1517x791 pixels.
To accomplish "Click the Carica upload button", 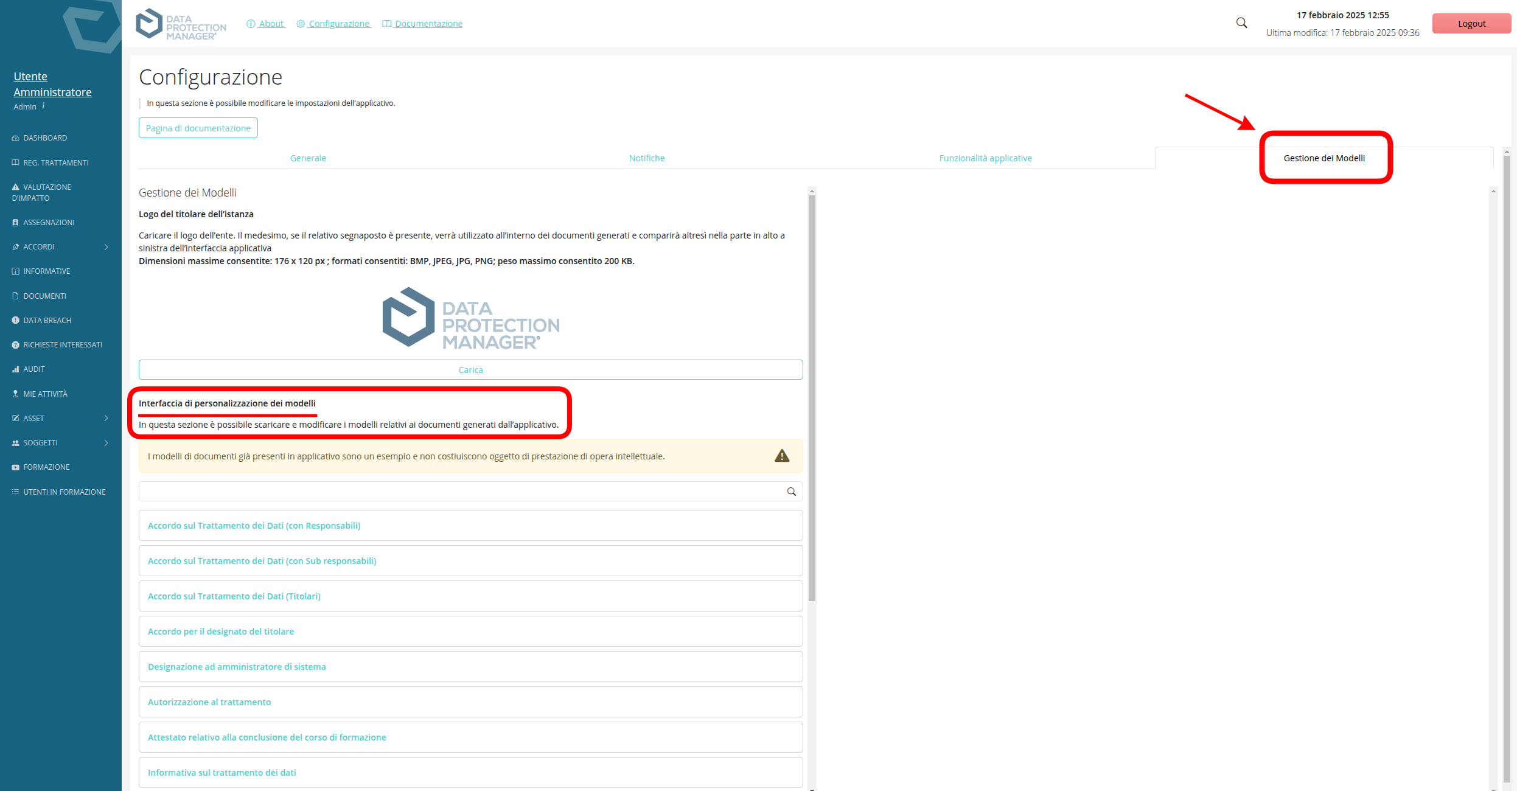I will tap(470, 370).
